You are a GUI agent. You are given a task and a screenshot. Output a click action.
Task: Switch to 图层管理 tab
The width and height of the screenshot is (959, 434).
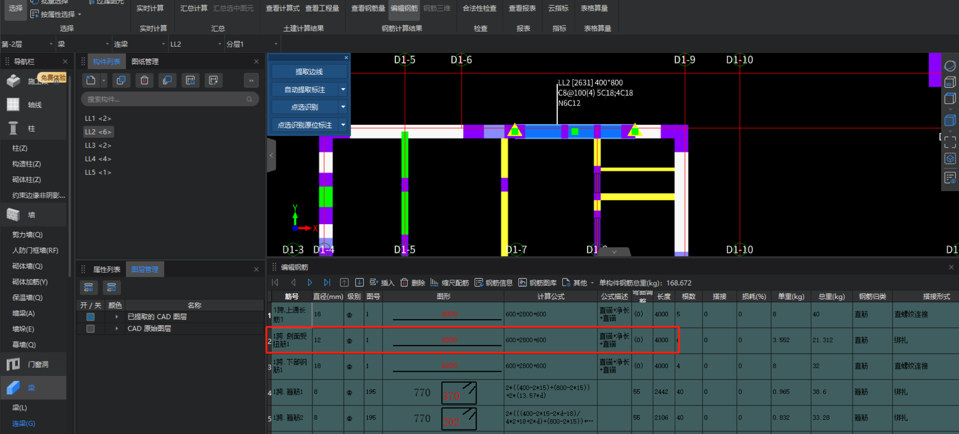[145, 269]
